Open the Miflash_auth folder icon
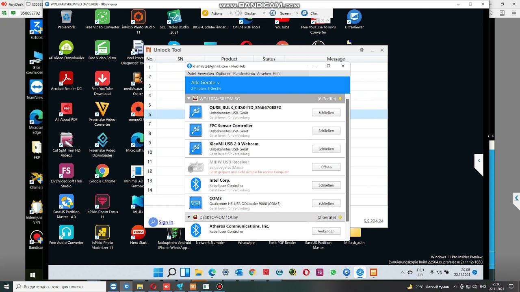The height and width of the screenshot is (292, 520). click(354, 236)
